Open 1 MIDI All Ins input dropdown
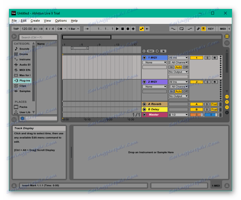 coord(178,58)
